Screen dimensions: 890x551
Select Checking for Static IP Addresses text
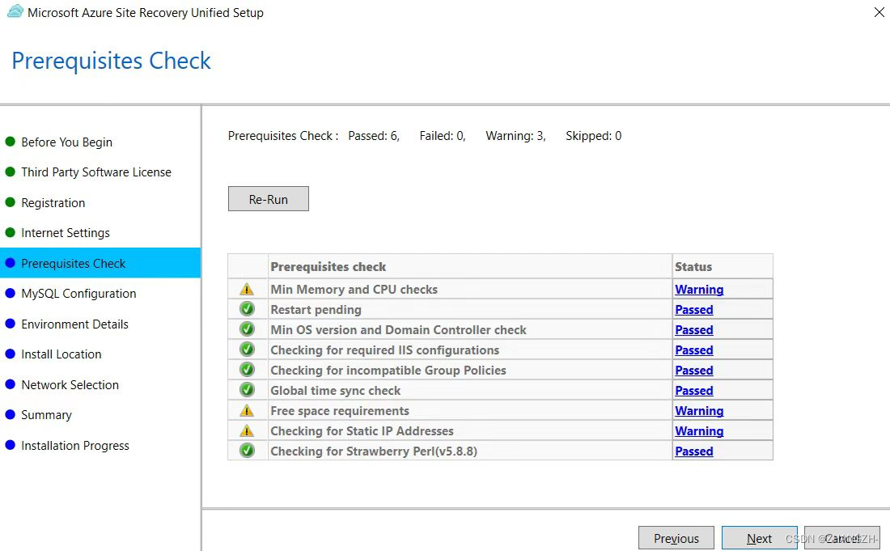click(x=362, y=431)
